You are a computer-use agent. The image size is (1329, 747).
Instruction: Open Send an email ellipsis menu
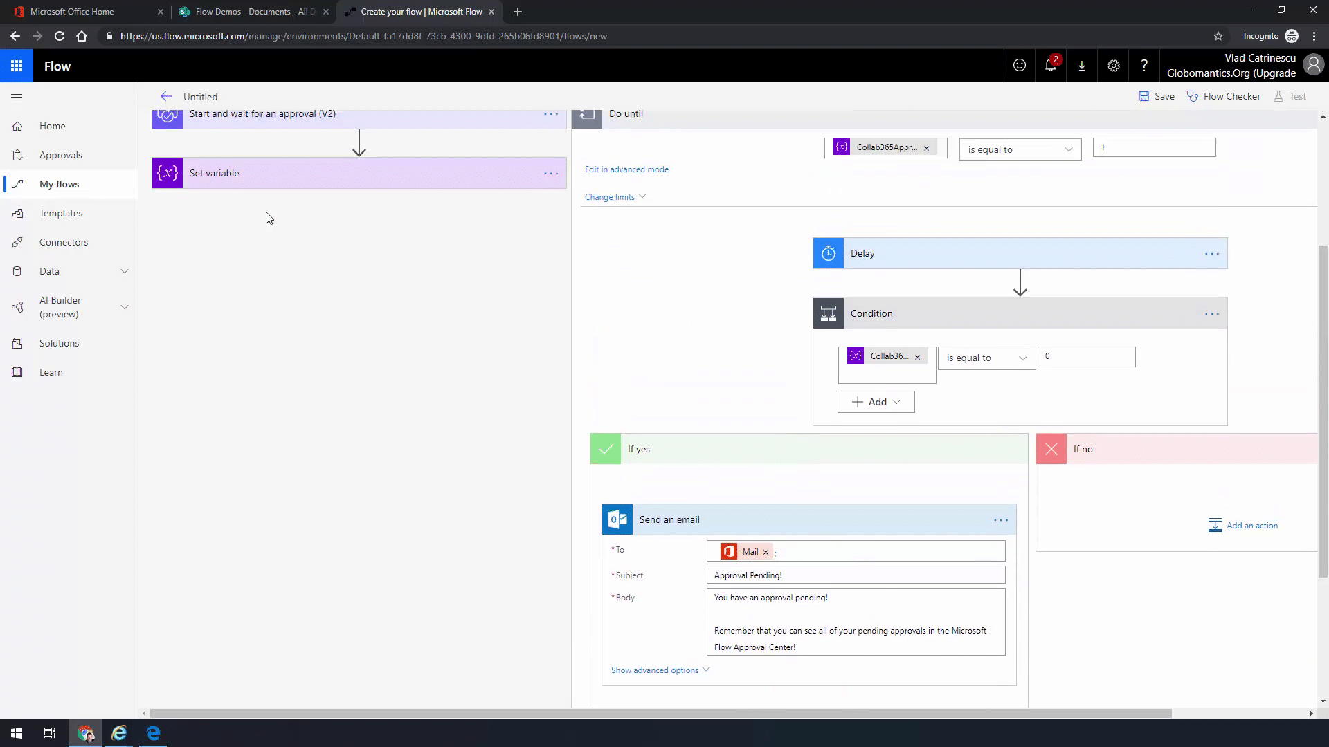coord(1001,520)
